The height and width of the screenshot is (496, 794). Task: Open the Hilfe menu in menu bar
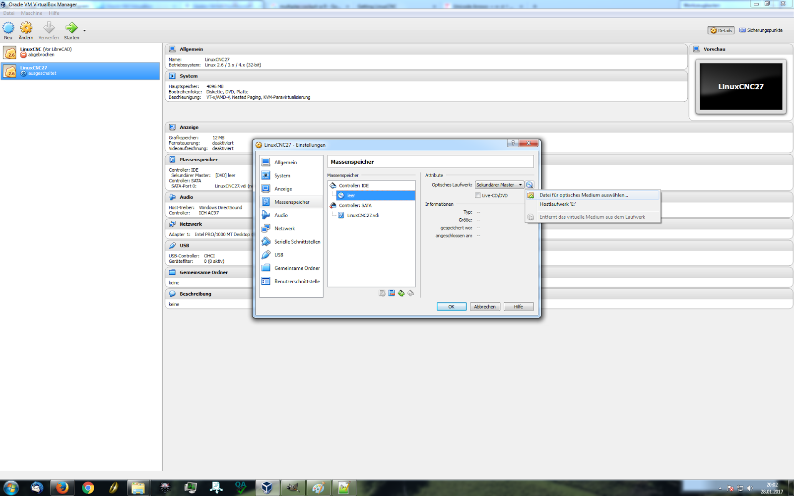click(x=54, y=13)
